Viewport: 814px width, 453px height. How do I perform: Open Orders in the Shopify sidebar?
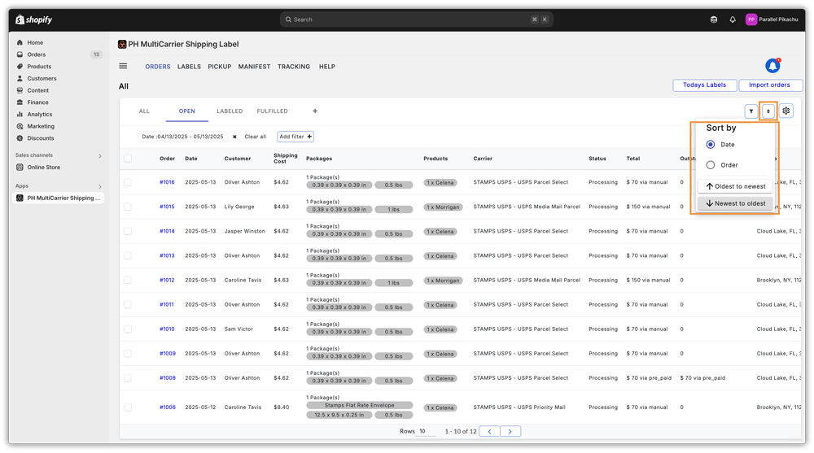pos(37,54)
